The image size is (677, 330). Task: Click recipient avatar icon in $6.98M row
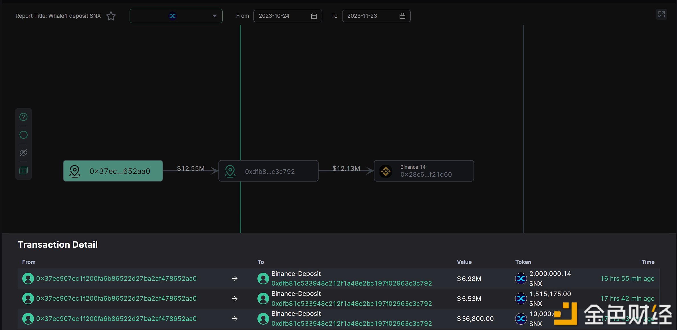coord(263,278)
